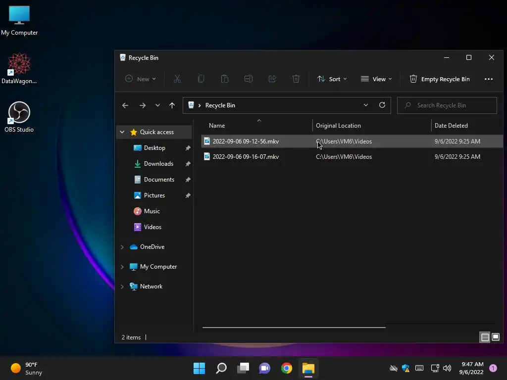Open My Computer desktop icon
This screenshot has width=507, height=380.
tap(19, 20)
